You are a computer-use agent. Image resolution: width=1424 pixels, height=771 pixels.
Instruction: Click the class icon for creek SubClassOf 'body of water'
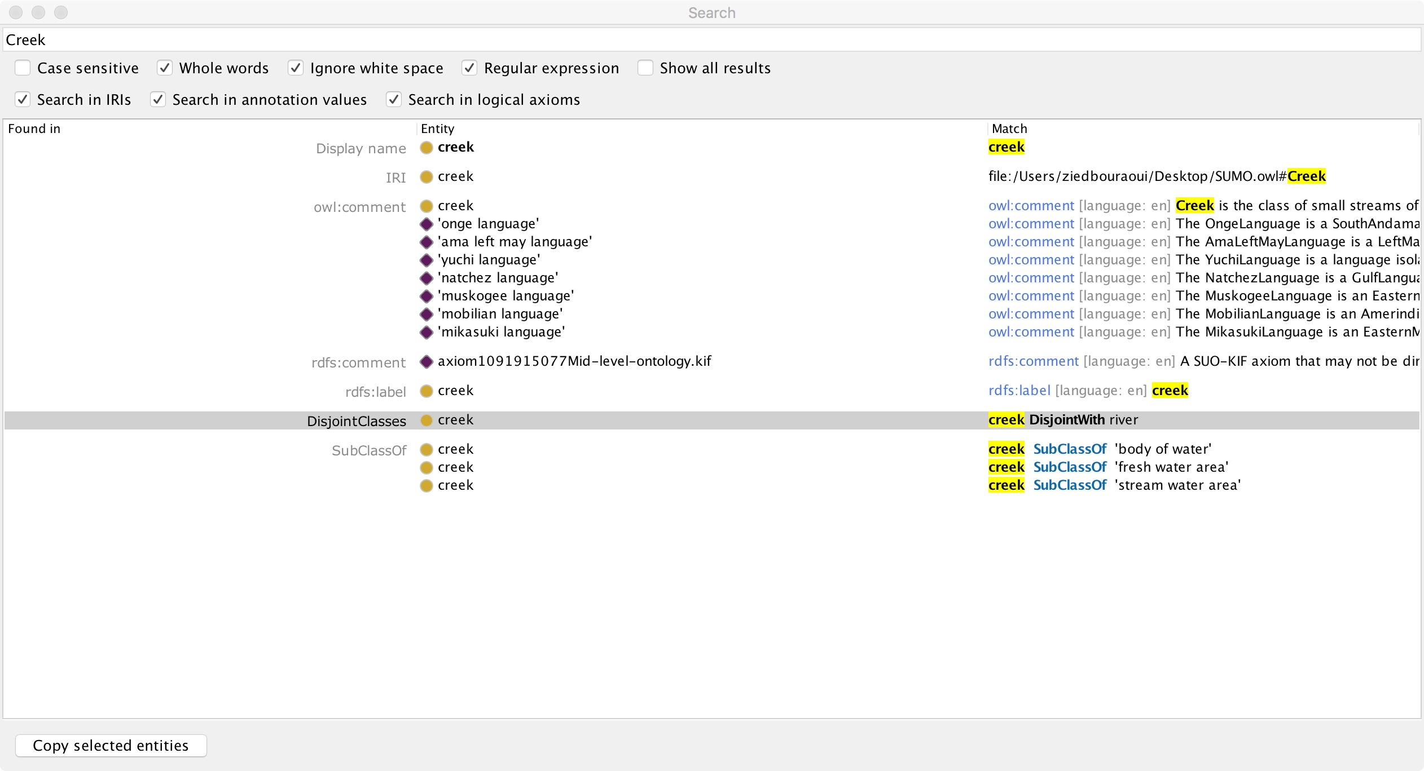[x=427, y=450]
